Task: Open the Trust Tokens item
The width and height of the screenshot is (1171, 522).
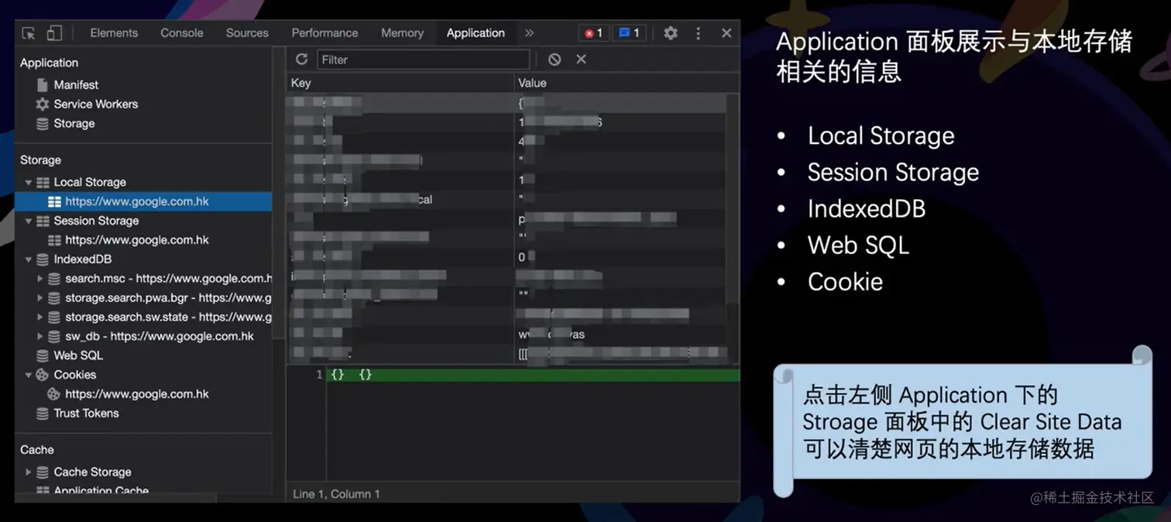Action: click(86, 414)
